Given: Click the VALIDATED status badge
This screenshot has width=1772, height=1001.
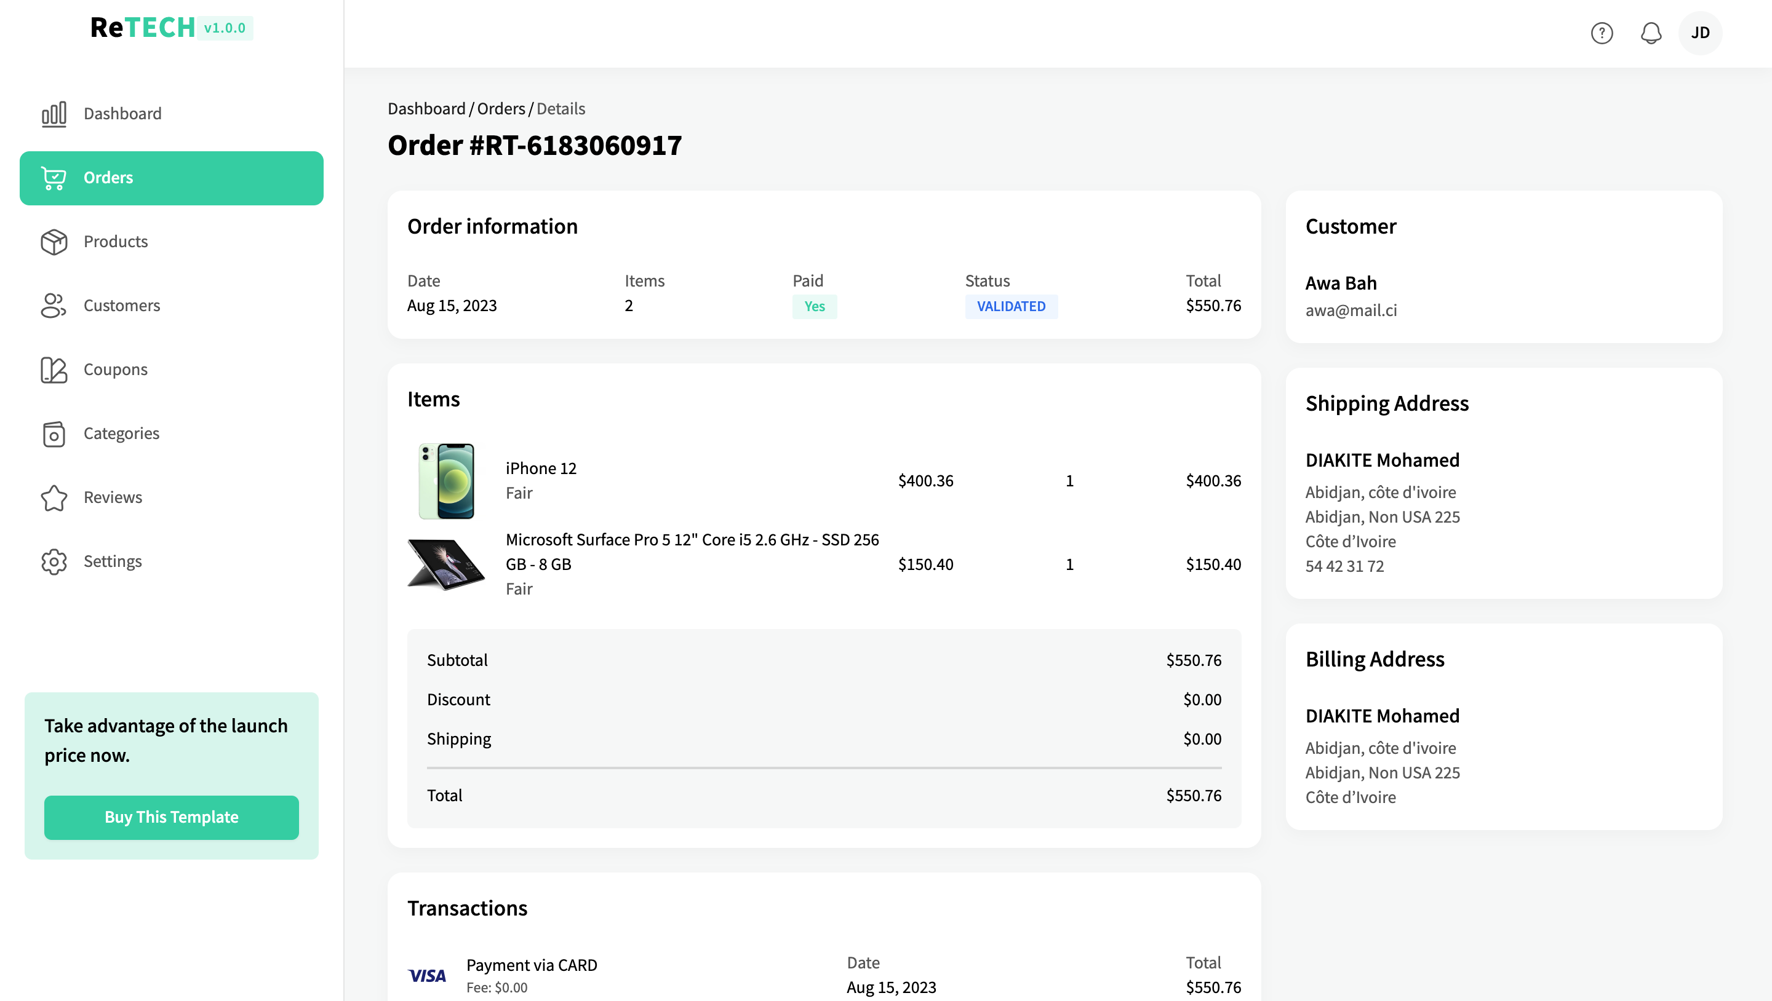Looking at the screenshot, I should (x=1011, y=307).
